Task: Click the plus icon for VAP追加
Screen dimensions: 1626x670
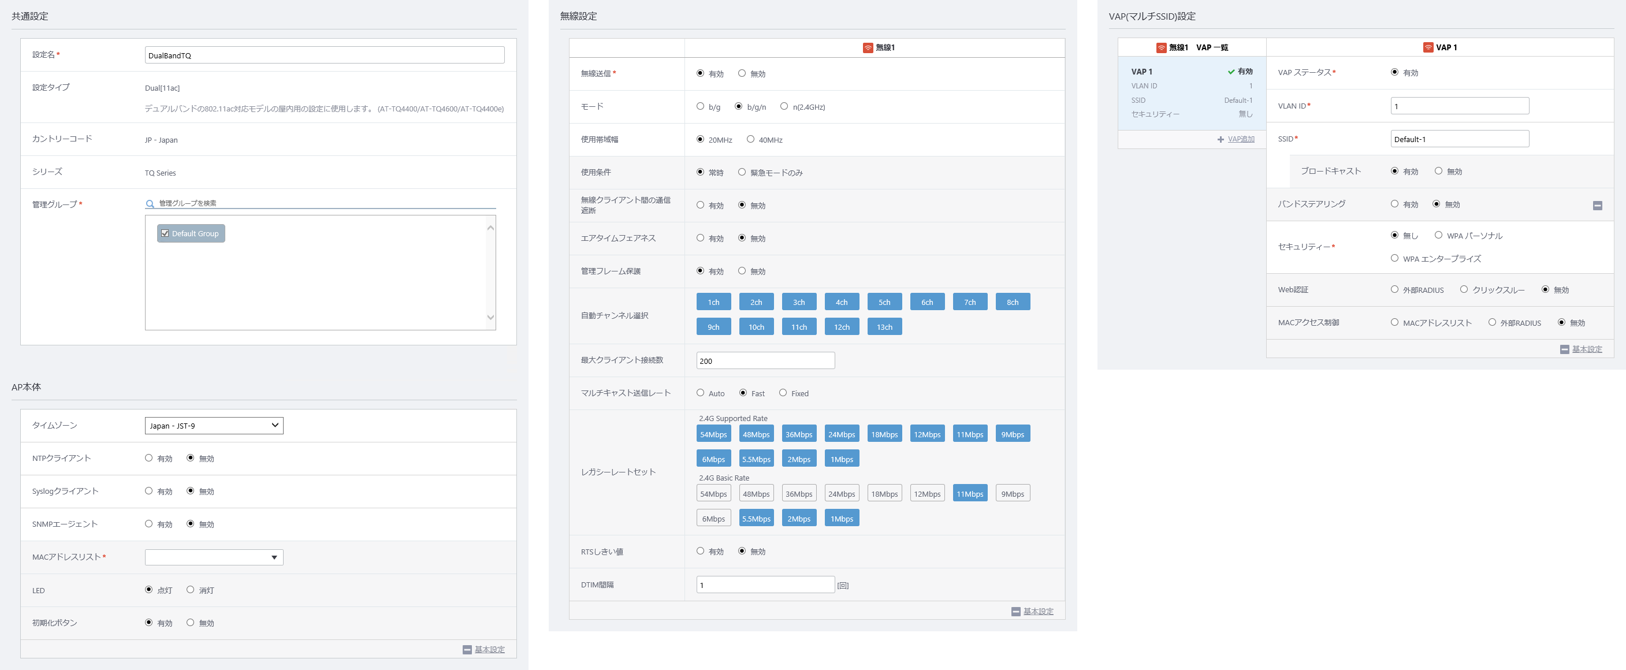Action: tap(1221, 139)
